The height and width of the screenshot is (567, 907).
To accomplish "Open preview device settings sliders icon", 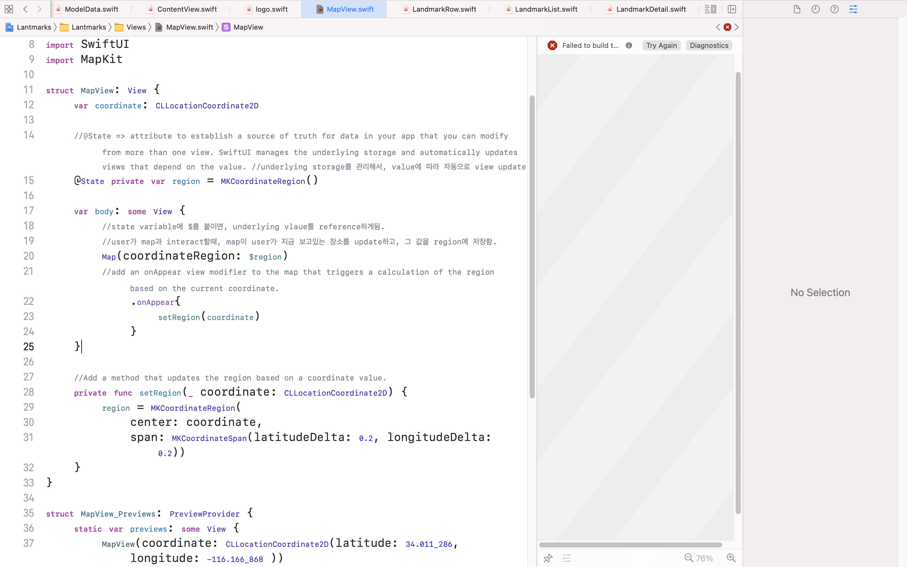I will tap(567, 558).
